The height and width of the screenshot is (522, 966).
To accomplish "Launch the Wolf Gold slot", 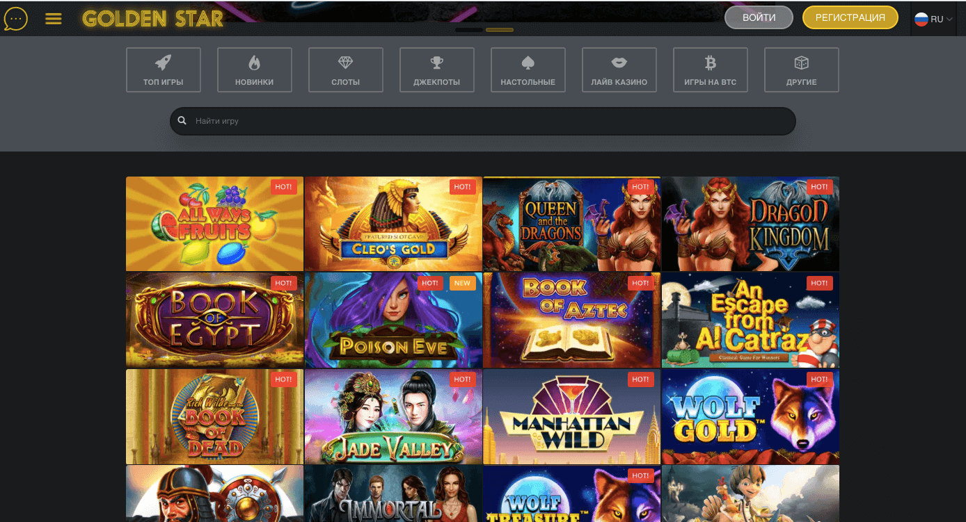I will click(750, 417).
